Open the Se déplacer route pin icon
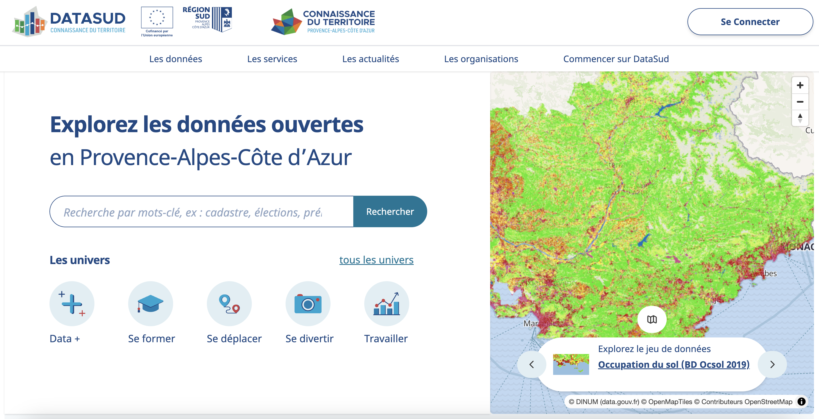Screen dimensions: 819x419 (x=229, y=303)
